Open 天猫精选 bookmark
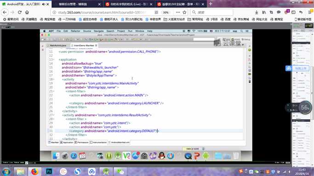This screenshot has height=176, width=314. [29, 19]
